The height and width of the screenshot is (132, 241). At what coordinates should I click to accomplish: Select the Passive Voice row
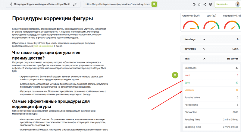tap(211, 98)
